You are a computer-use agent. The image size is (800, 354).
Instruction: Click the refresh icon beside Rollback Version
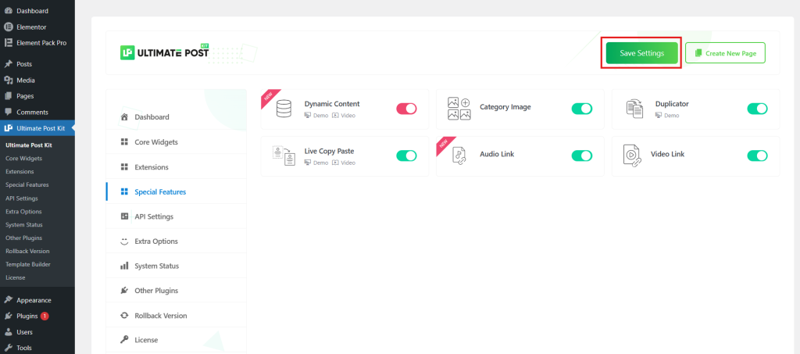point(124,316)
